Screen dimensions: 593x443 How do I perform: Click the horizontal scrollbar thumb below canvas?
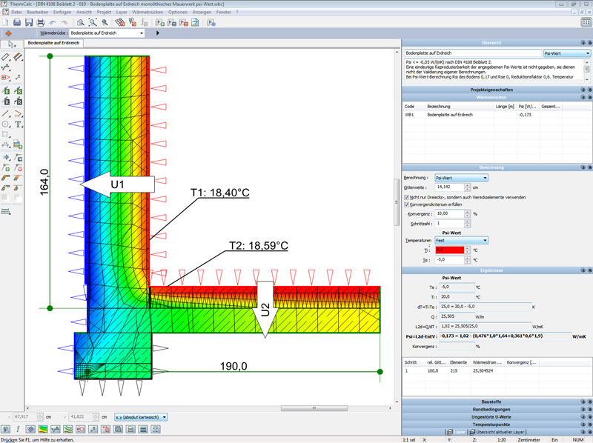coord(314,408)
